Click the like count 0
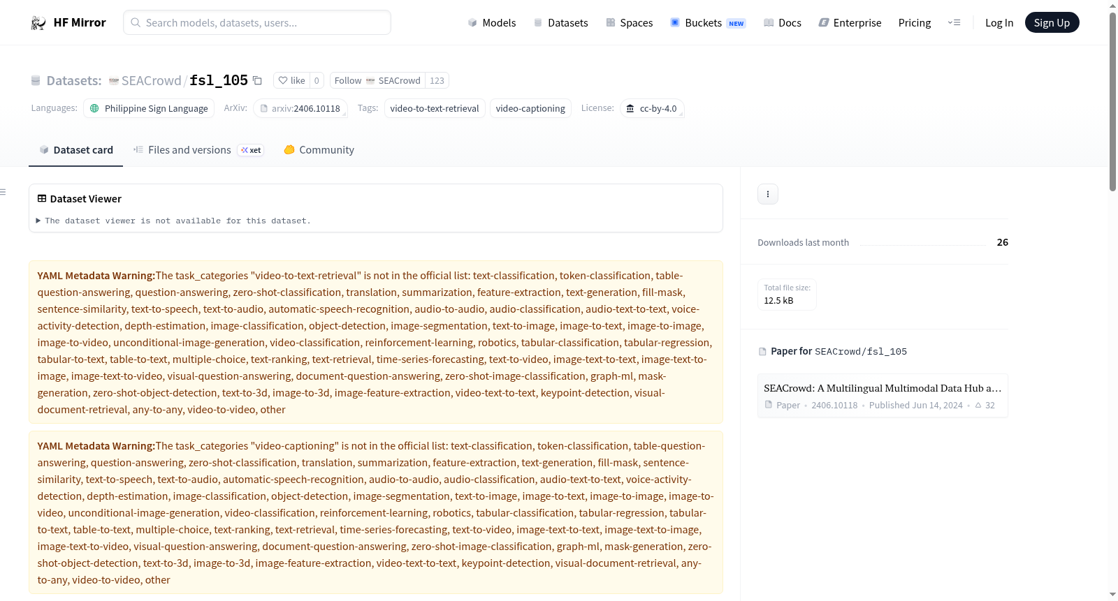The height and width of the screenshot is (601, 1118). 317,80
